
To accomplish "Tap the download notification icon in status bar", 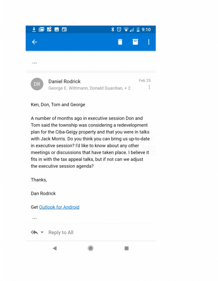I will 34,29.
